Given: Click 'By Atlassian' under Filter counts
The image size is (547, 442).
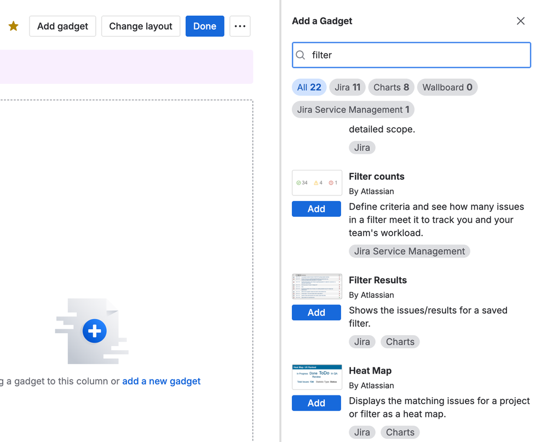Looking at the screenshot, I should (372, 191).
